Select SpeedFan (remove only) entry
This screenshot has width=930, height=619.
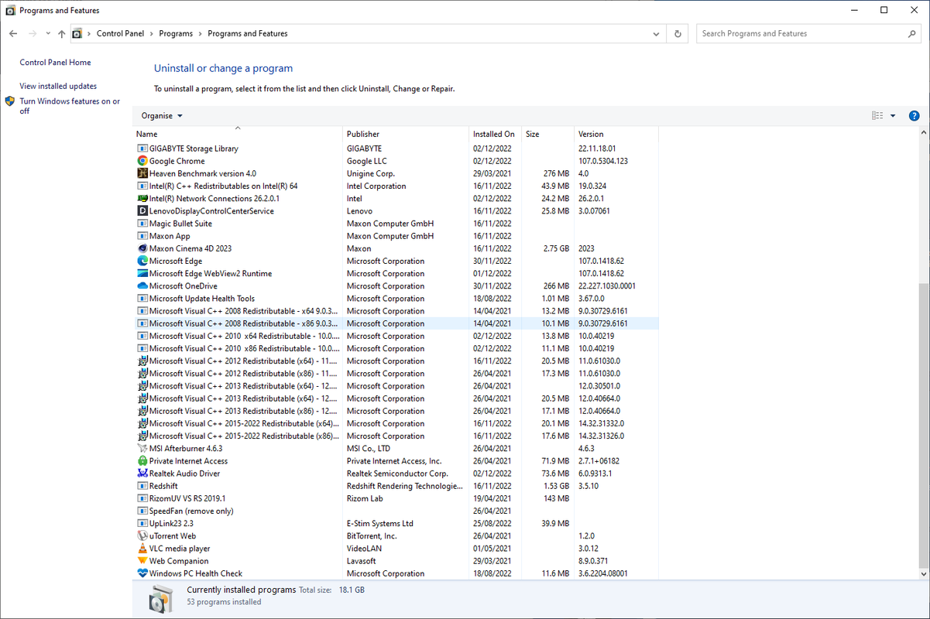tap(396, 511)
